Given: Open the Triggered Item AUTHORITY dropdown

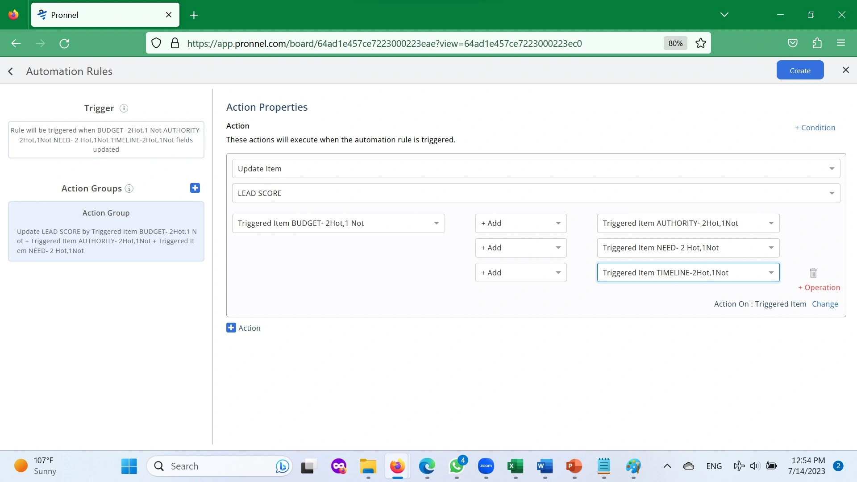Looking at the screenshot, I should coord(688,223).
